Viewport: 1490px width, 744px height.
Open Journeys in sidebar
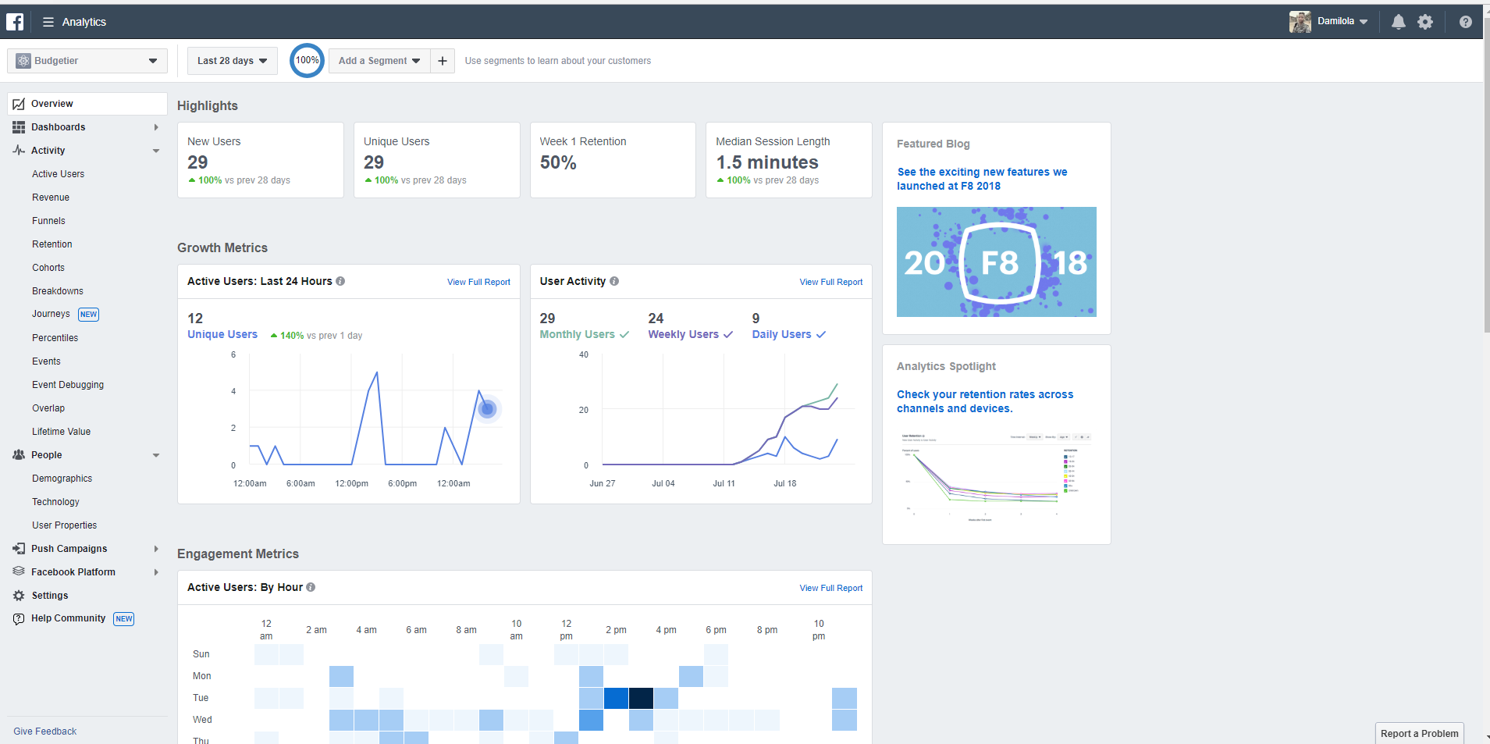point(51,314)
